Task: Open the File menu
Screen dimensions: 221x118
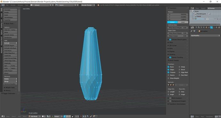Action: click(7, 5)
